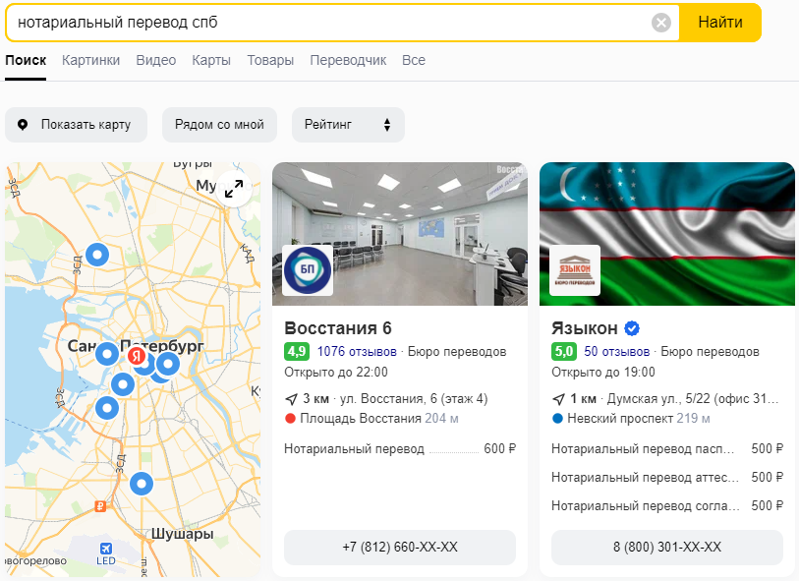The image size is (799, 581).
Task: Click the Невский проспект metro station text
Action: coord(620,419)
